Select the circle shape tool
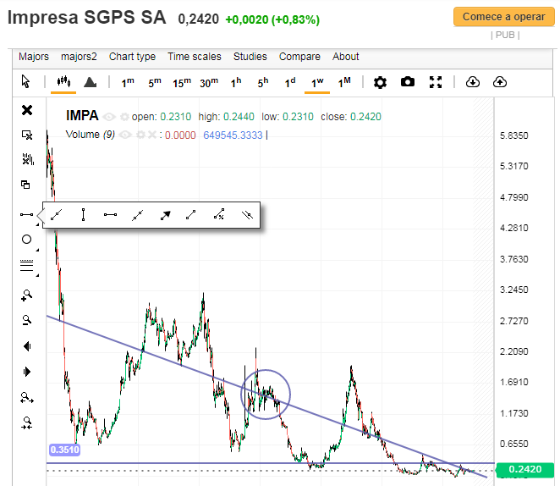The height and width of the screenshot is (486, 560). pyautogui.click(x=26, y=239)
